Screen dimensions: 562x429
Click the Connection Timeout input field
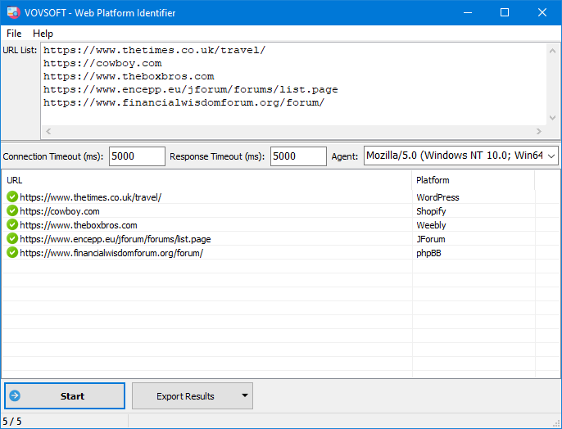(136, 156)
